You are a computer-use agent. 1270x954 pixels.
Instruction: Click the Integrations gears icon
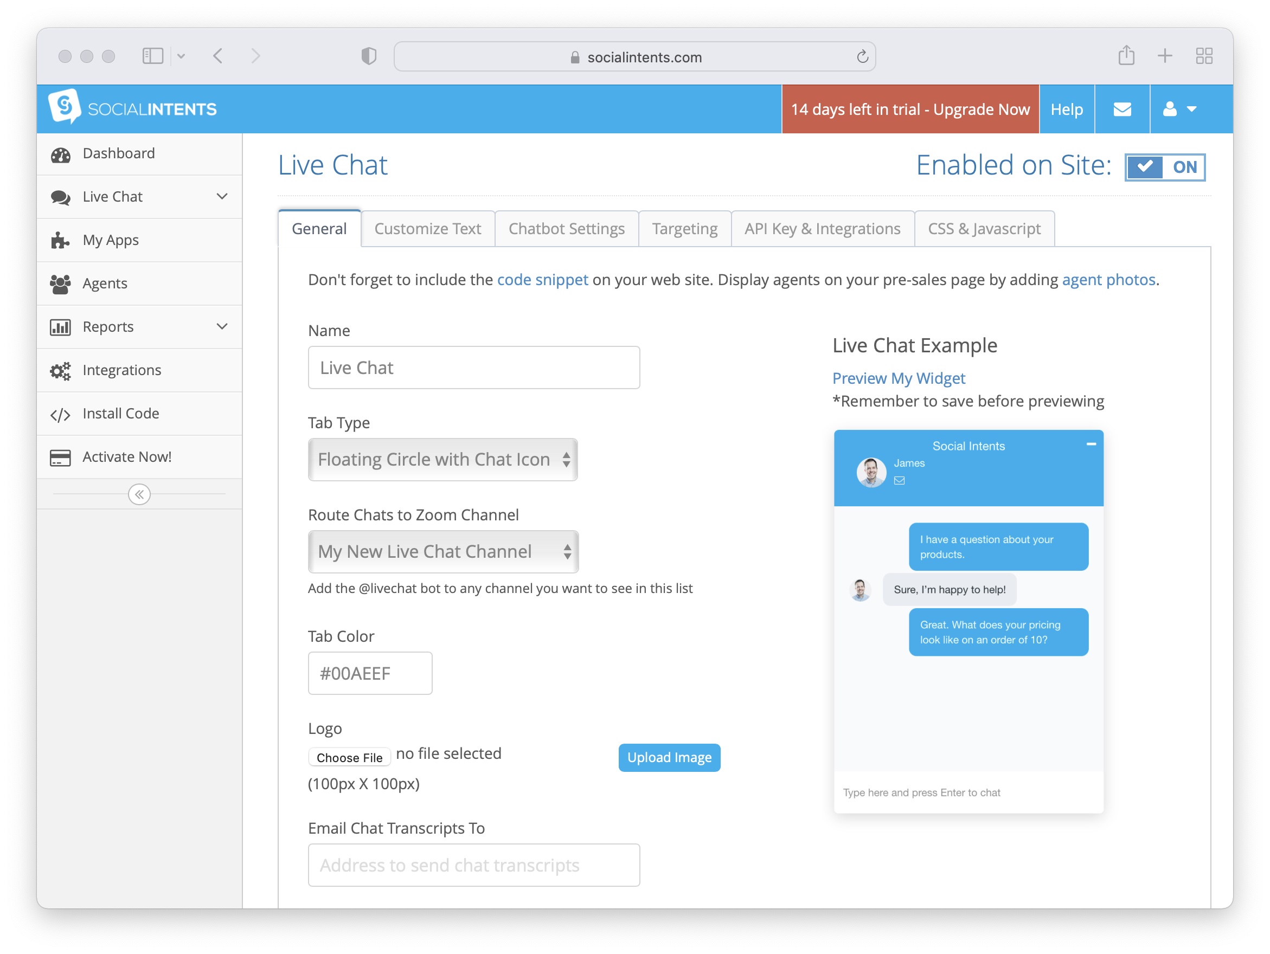[60, 371]
